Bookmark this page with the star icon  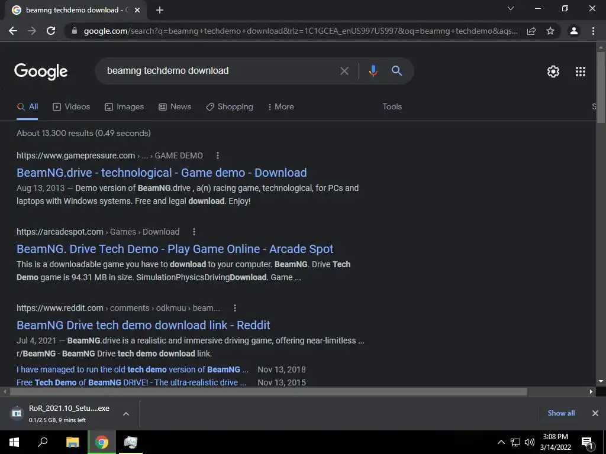tap(550, 31)
